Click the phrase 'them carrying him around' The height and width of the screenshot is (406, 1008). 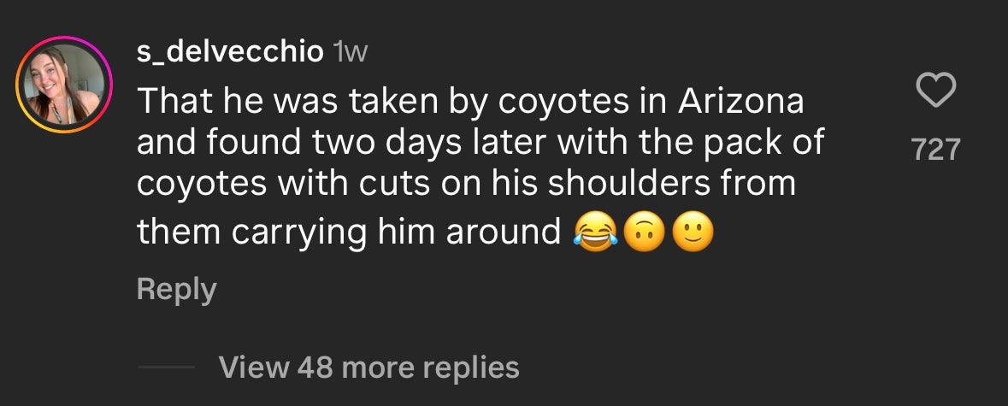coord(348,232)
